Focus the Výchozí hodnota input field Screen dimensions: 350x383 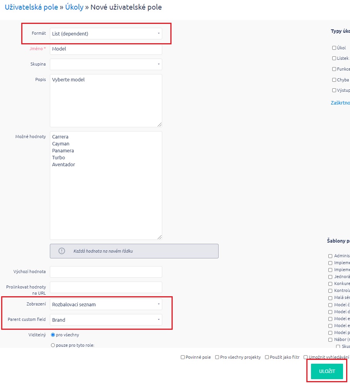point(106,272)
